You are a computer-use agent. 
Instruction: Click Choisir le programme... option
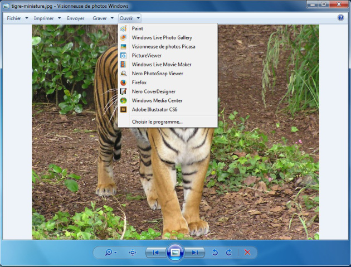click(x=168, y=122)
